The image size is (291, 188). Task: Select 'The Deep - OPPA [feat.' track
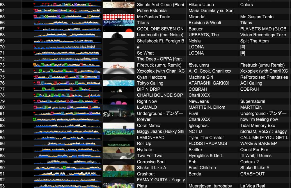pos(160,59)
